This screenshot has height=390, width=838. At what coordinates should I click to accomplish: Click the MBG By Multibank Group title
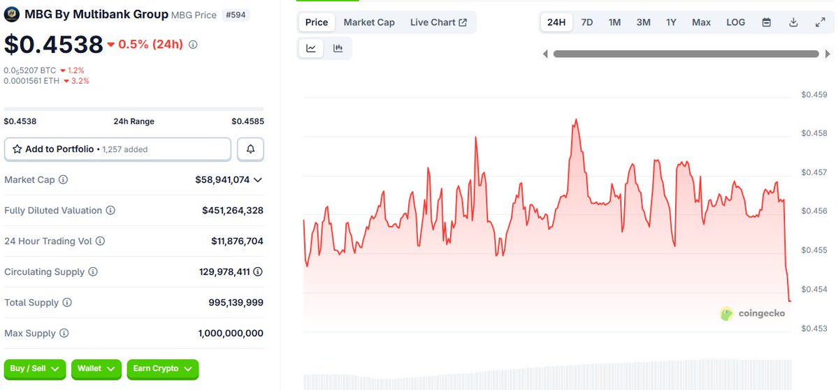click(96, 15)
